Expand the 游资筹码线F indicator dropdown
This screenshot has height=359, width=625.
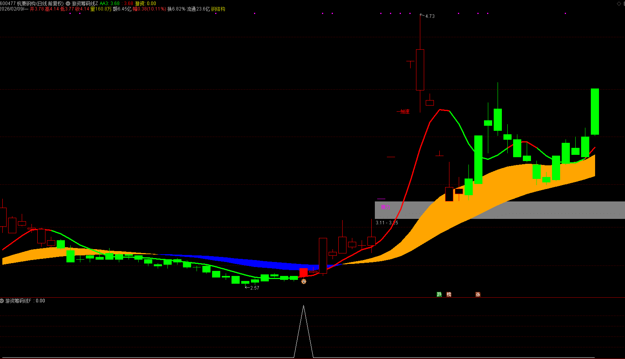[x=2, y=301]
